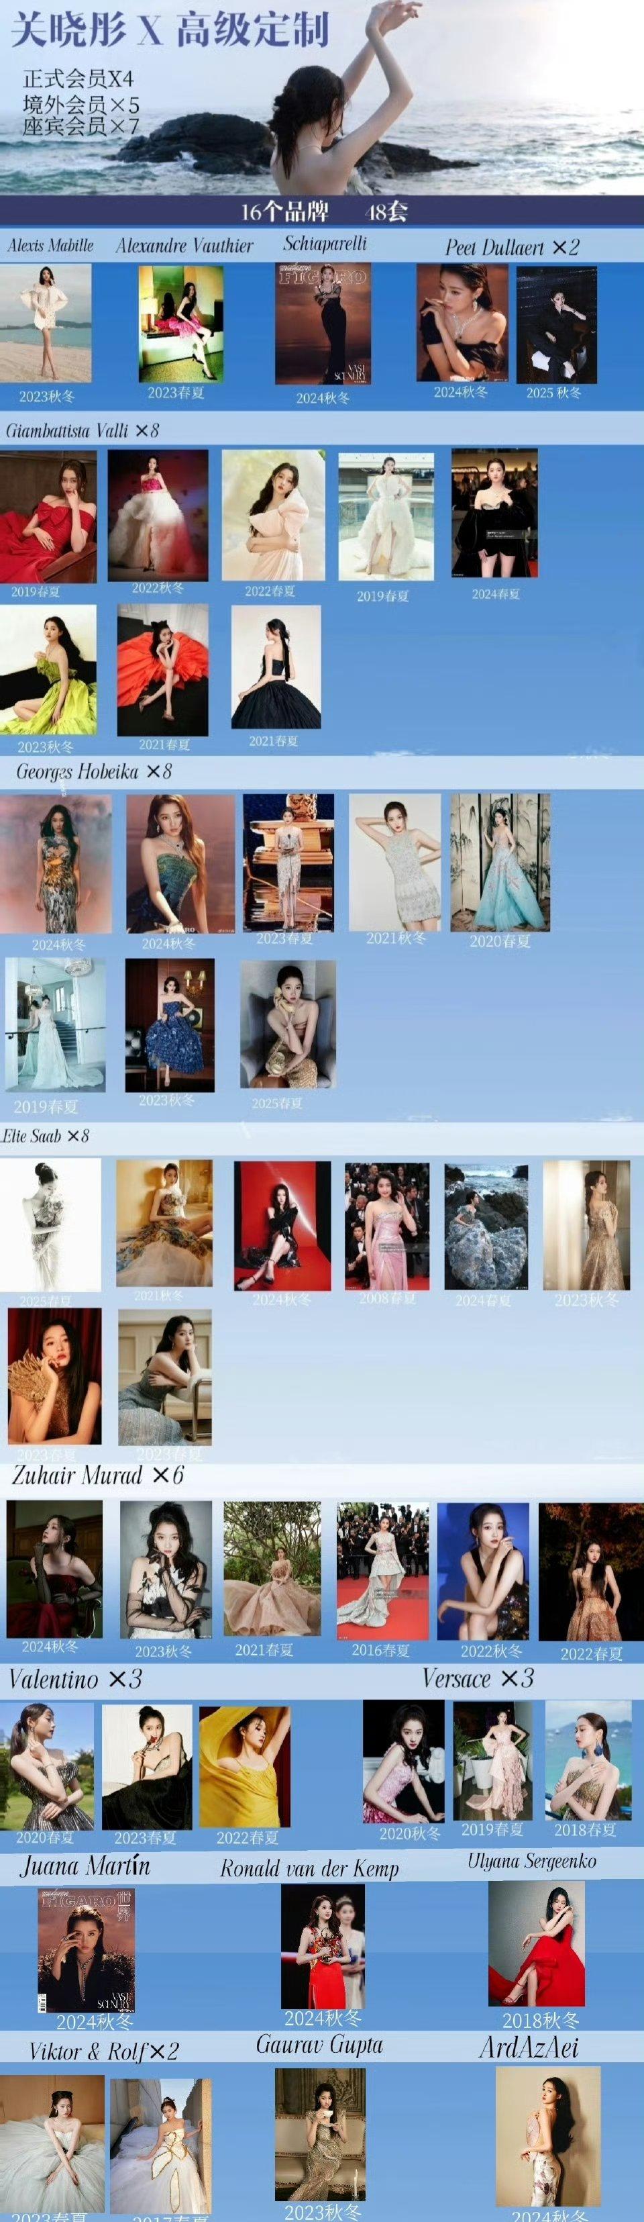
Task: Open the Zuhair Murad 2024秋冬 photo
Action: [x=54, y=1569]
